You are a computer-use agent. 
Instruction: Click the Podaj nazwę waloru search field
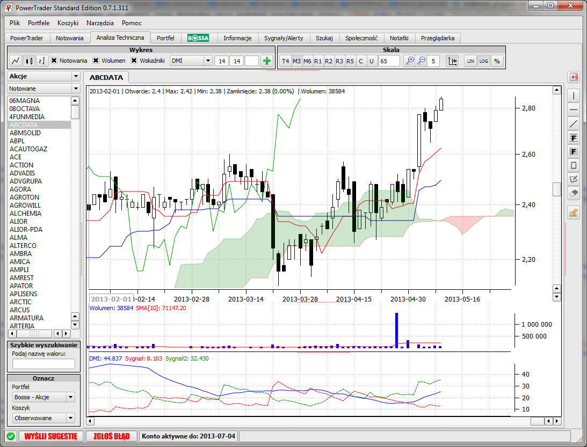click(x=44, y=364)
